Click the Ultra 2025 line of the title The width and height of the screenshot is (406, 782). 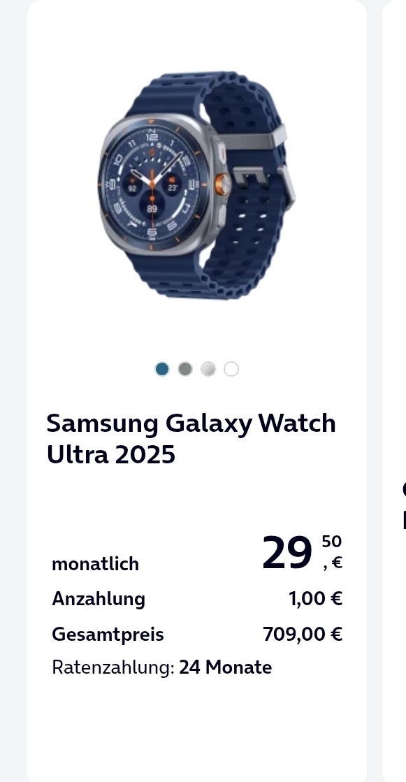(111, 454)
